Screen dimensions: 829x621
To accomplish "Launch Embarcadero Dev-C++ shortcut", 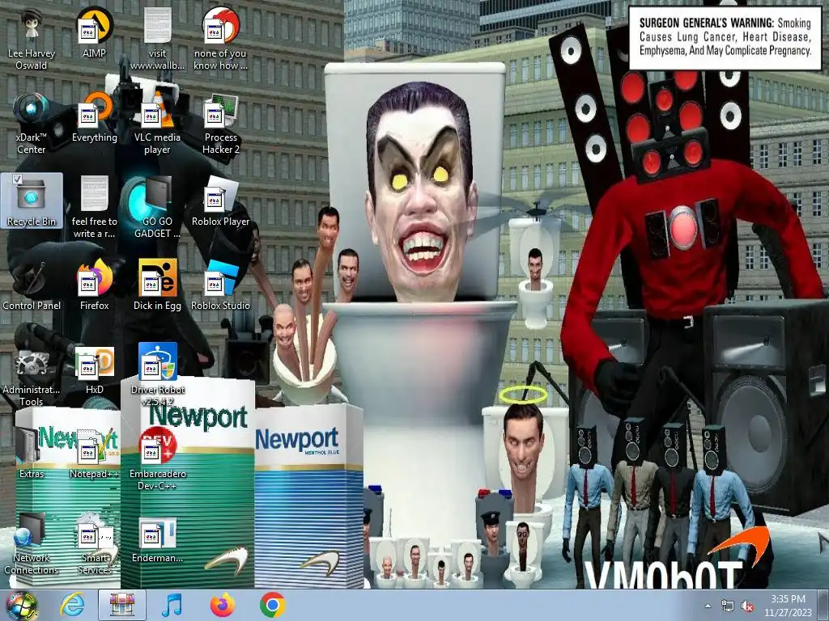I will click(x=157, y=459).
